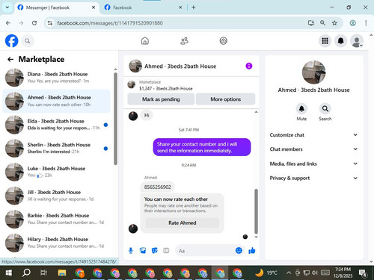374x280 pixels.
Task: Expand Chat members section
Action: pyautogui.click(x=313, y=149)
